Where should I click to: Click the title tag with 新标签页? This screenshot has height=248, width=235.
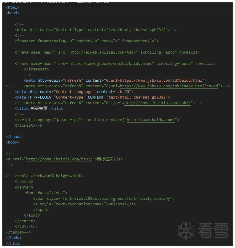coord(40,109)
